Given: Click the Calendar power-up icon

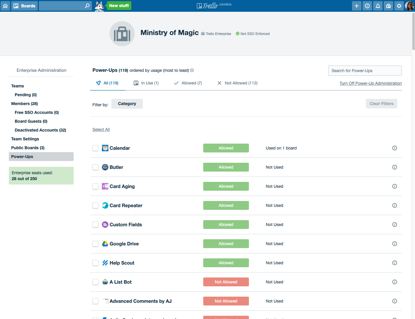Looking at the screenshot, I should coord(105,148).
